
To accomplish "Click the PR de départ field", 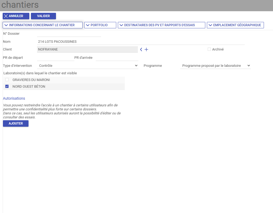I will point(55,58).
